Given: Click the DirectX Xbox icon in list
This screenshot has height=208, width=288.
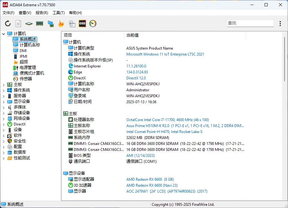Looking at the screenshot, I should point(71,78).
